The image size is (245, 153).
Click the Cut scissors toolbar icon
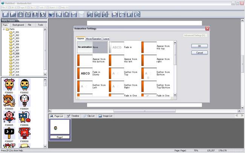[51, 14]
